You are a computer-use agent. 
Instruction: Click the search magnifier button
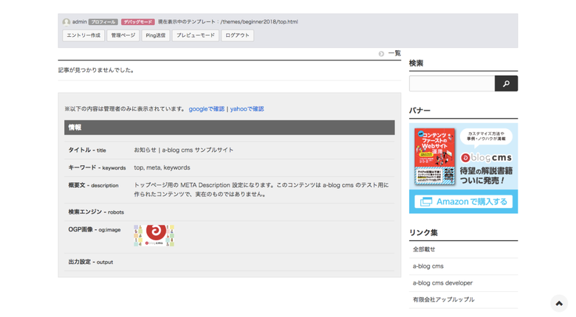(x=506, y=84)
